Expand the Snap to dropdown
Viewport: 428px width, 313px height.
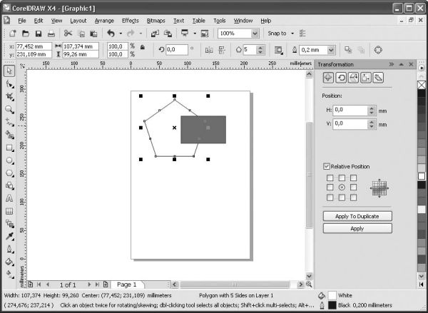tap(292, 34)
